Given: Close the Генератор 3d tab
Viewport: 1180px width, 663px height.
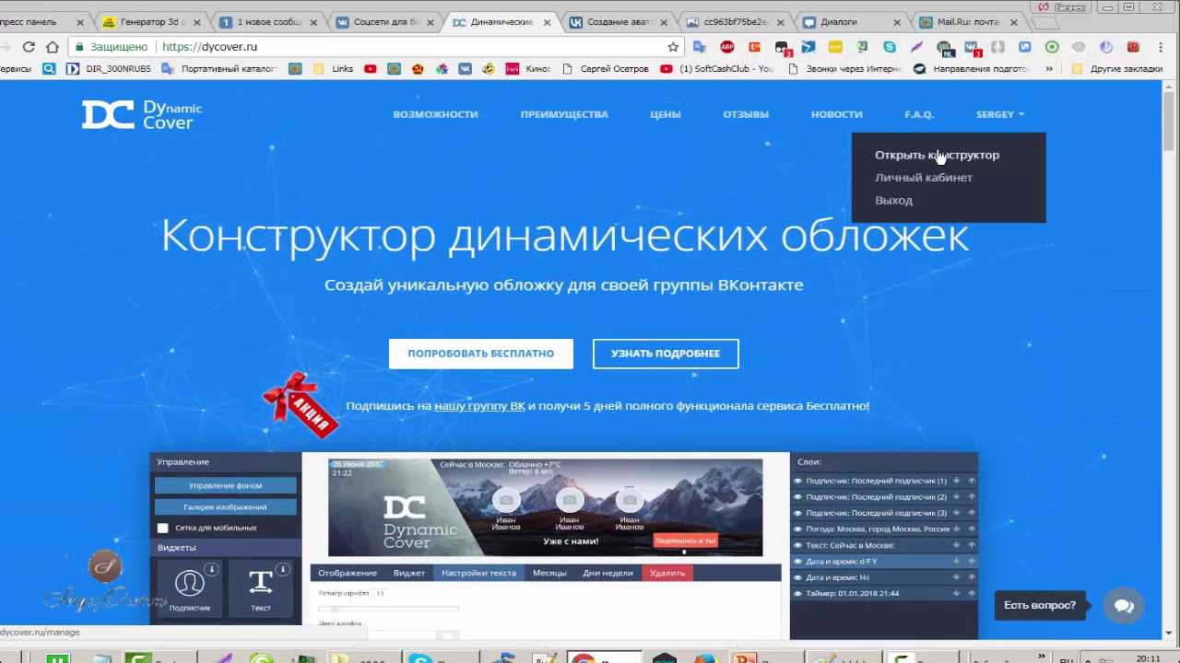Looking at the screenshot, I should [196, 22].
